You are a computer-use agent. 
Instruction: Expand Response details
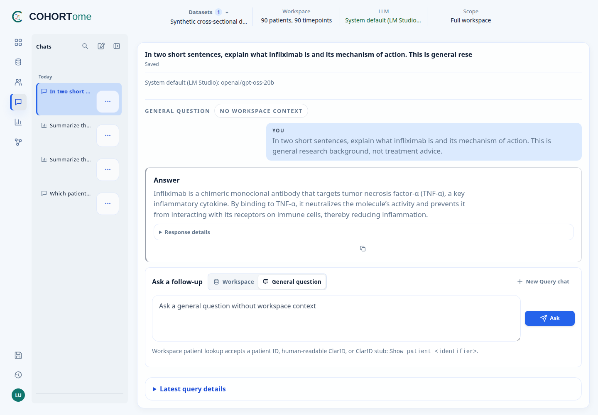pos(364,232)
